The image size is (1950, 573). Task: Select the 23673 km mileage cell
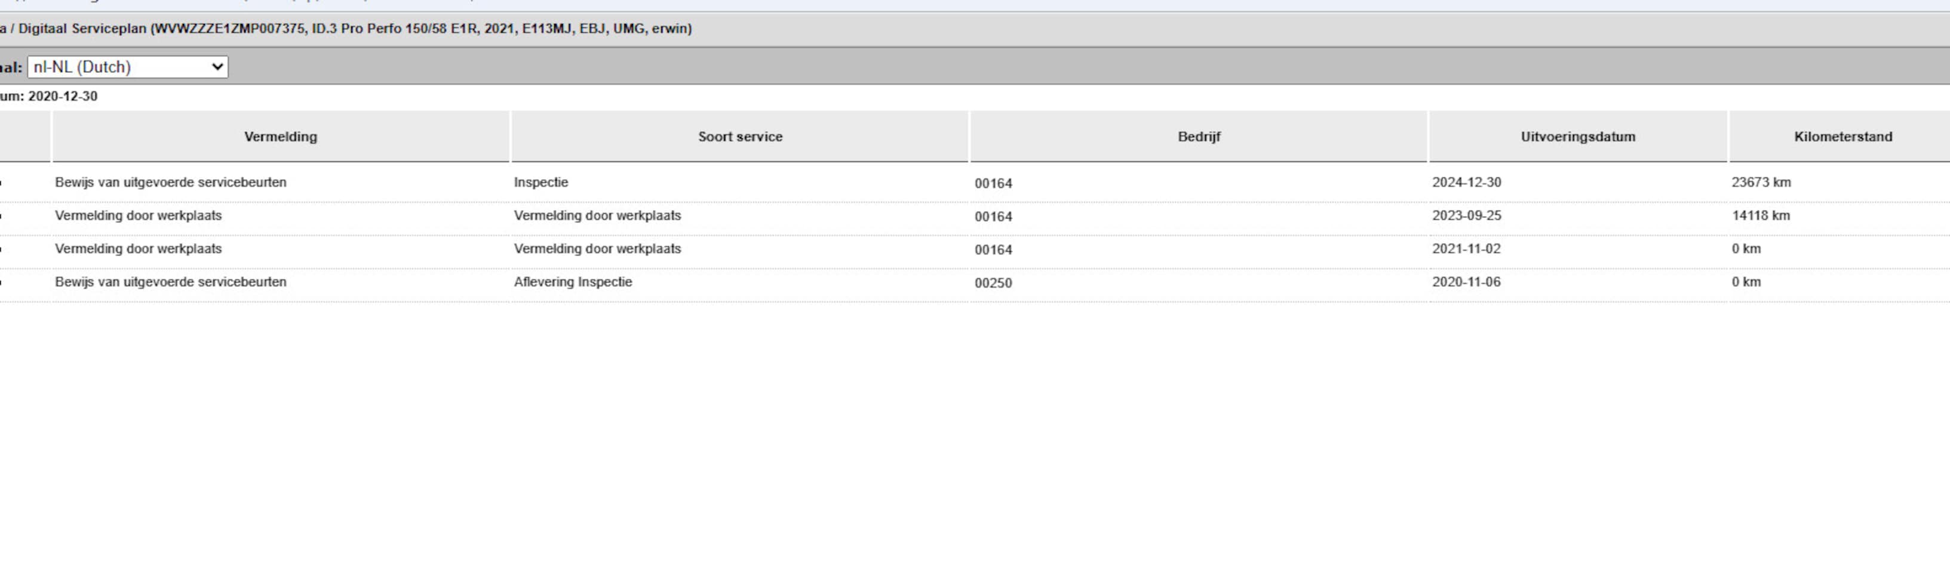tap(1761, 183)
